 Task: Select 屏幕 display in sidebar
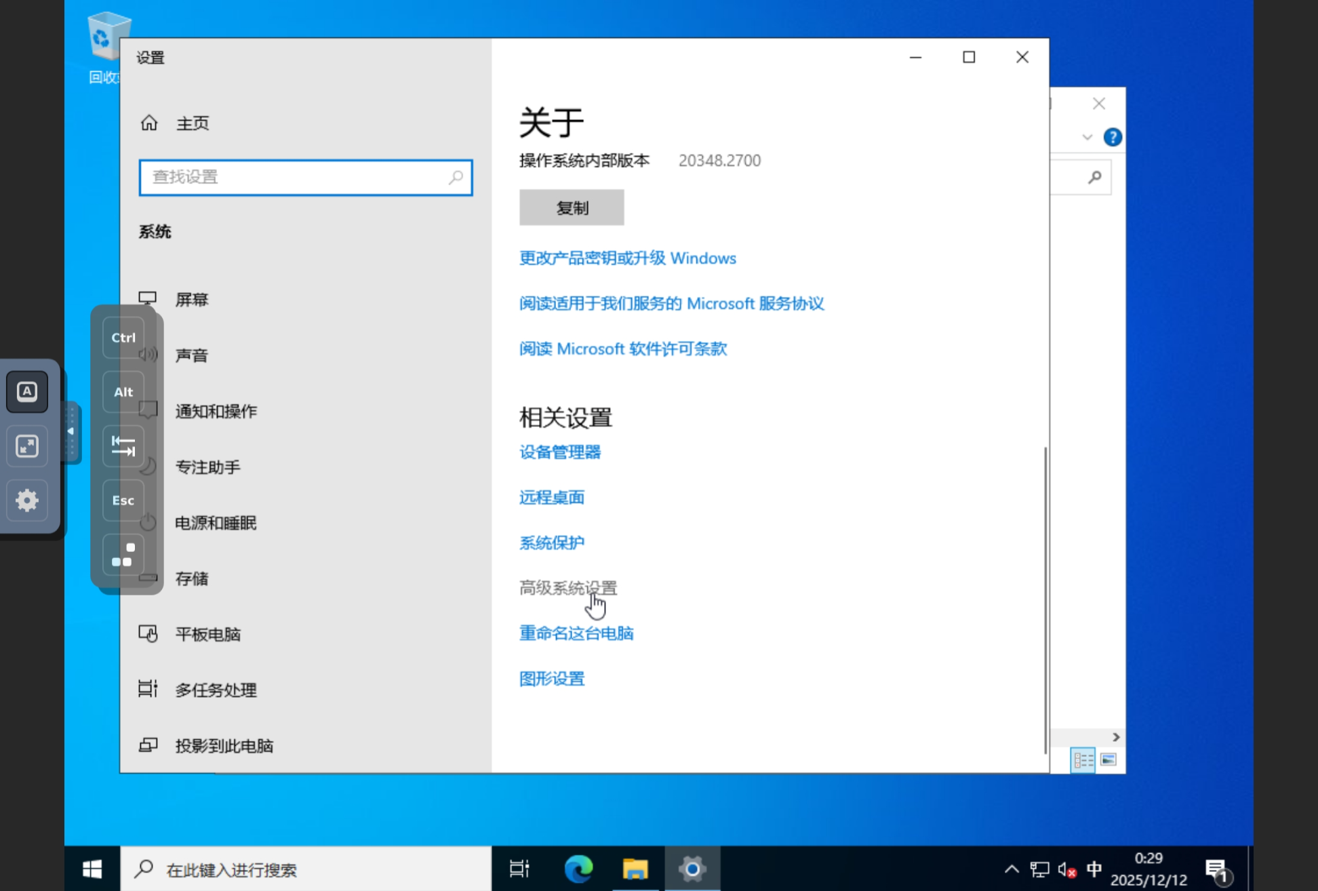point(192,300)
